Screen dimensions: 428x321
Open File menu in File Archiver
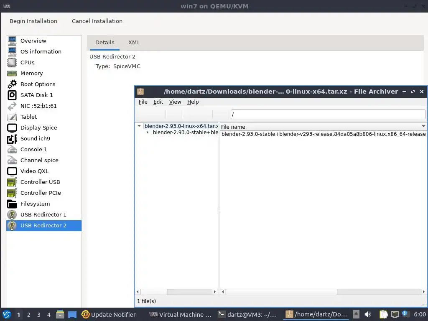click(143, 102)
